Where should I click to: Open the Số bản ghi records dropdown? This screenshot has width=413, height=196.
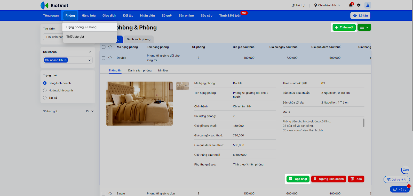90,111
